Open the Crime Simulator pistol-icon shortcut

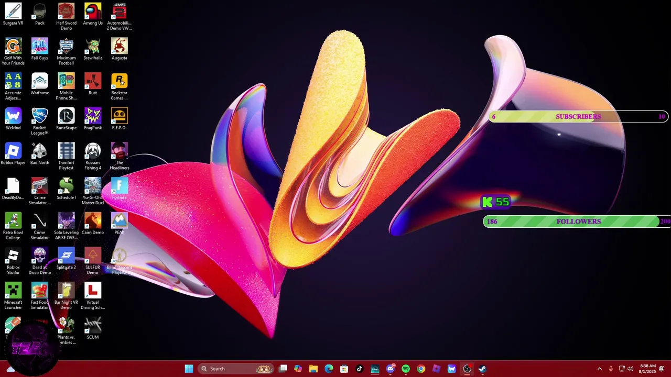click(x=40, y=191)
